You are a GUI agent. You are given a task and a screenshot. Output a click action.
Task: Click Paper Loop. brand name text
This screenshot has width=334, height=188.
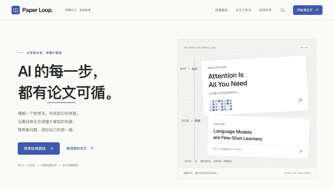(37, 10)
